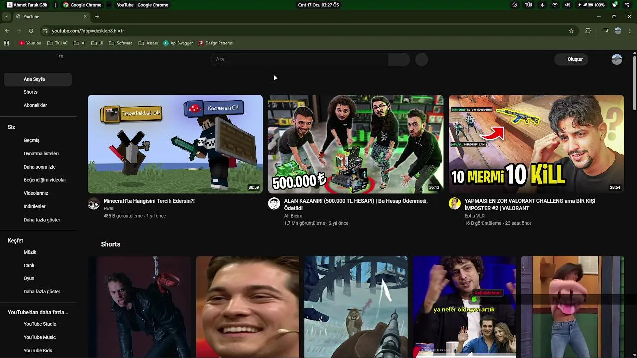This screenshot has width=637, height=358.
Task: Open Canlı under Keşfet
Action: point(38,265)
